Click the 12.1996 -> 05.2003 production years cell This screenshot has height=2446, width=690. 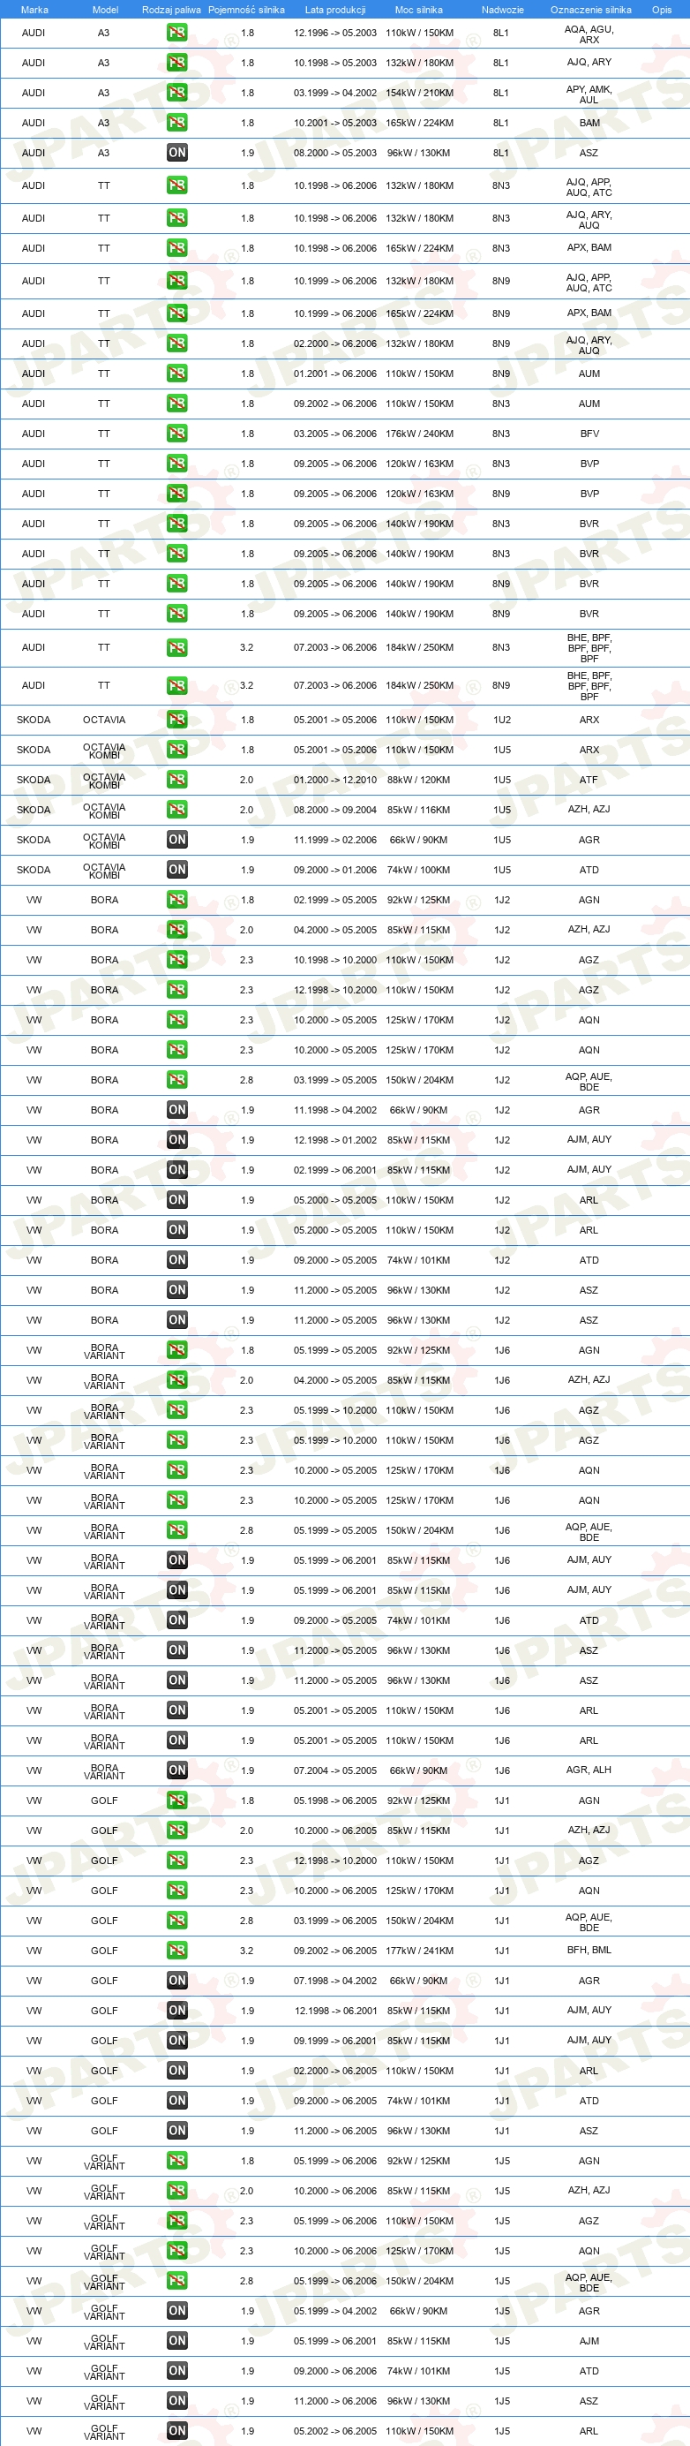(335, 34)
